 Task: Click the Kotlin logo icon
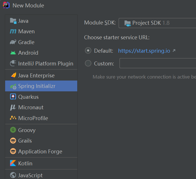click(x=13, y=163)
